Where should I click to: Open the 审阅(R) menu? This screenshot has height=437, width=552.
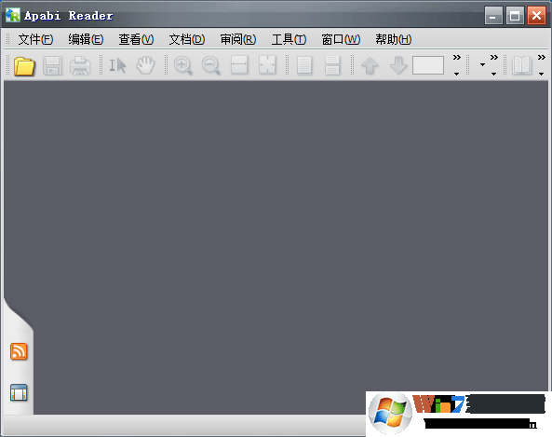238,39
